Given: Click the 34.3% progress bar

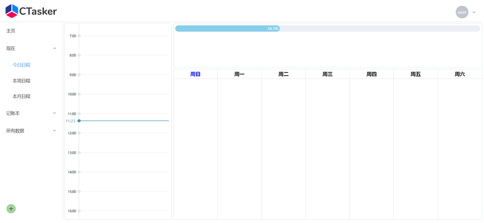Looking at the screenshot, I should tap(327, 28).
